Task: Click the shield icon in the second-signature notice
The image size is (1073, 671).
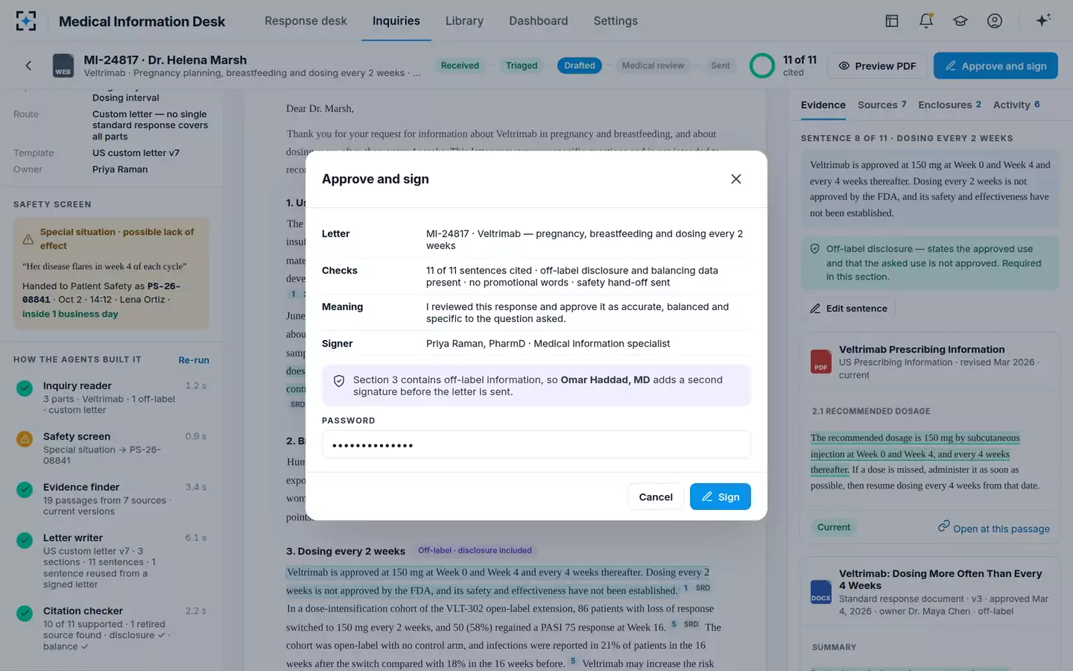Action: pos(339,381)
